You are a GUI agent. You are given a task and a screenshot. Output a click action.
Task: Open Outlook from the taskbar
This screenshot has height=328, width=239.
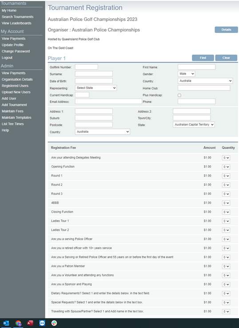click(6, 323)
